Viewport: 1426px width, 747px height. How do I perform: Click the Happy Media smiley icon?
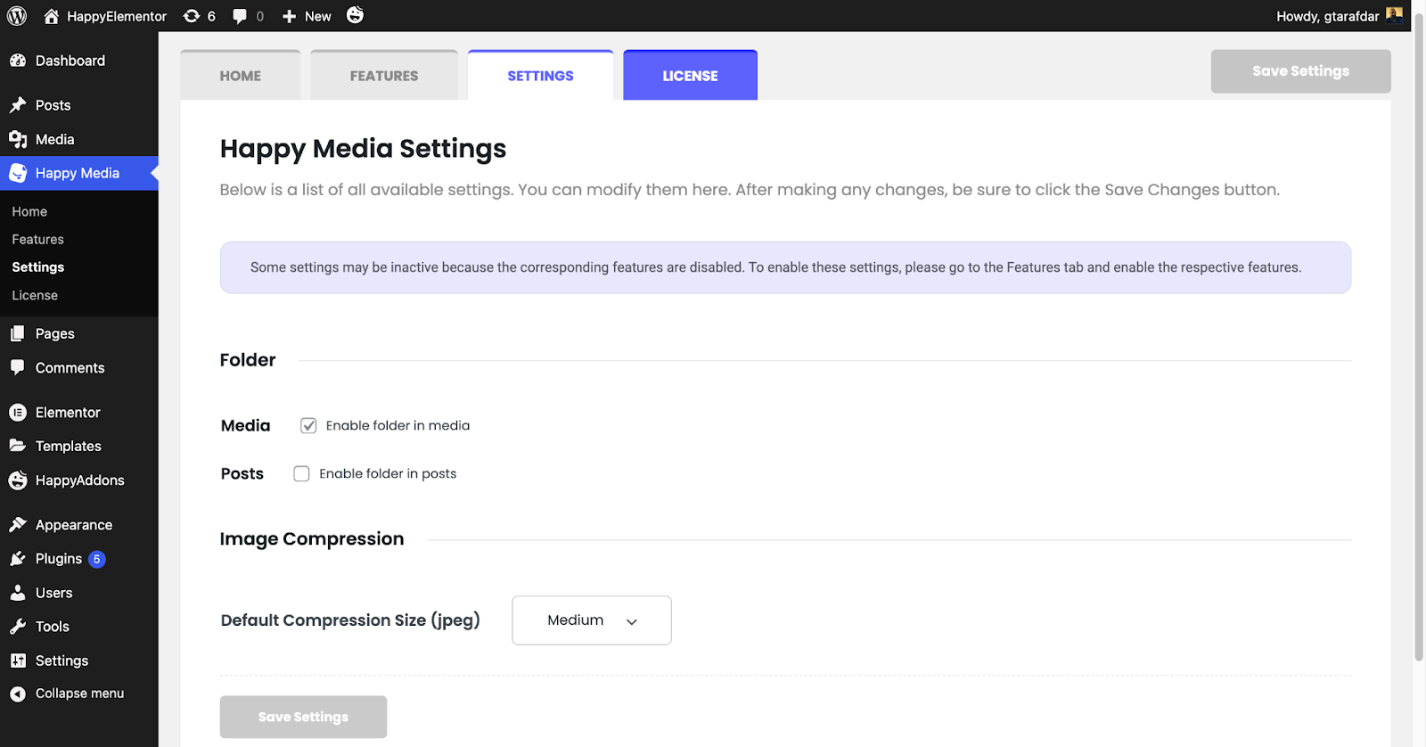[x=18, y=173]
